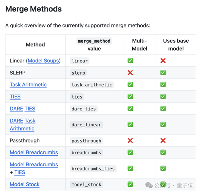Open the Model Stock link
Image resolution: width=199 pixels, height=193 pixels.
coord(25,184)
